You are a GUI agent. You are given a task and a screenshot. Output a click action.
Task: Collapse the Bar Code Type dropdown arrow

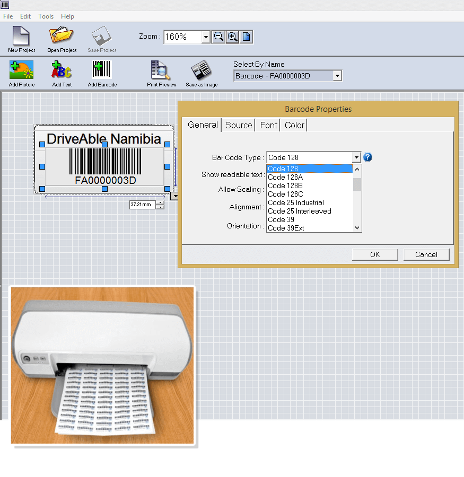pyautogui.click(x=356, y=157)
